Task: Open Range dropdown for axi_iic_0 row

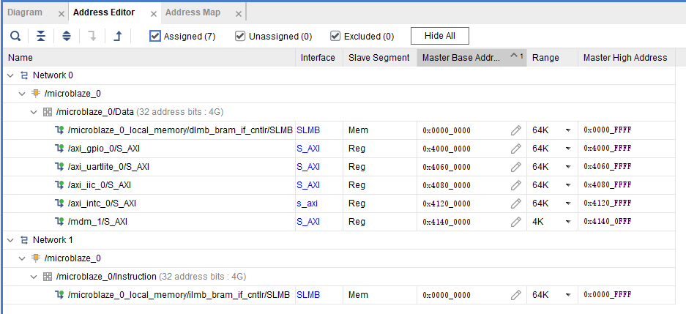Action: (568, 185)
